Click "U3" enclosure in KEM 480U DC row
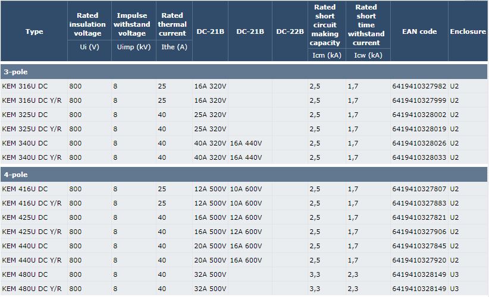The width and height of the screenshot is (489, 297). pyautogui.click(x=454, y=274)
